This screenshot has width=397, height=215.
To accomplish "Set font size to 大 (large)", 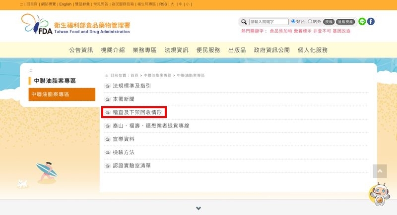I will (x=172, y=4).
